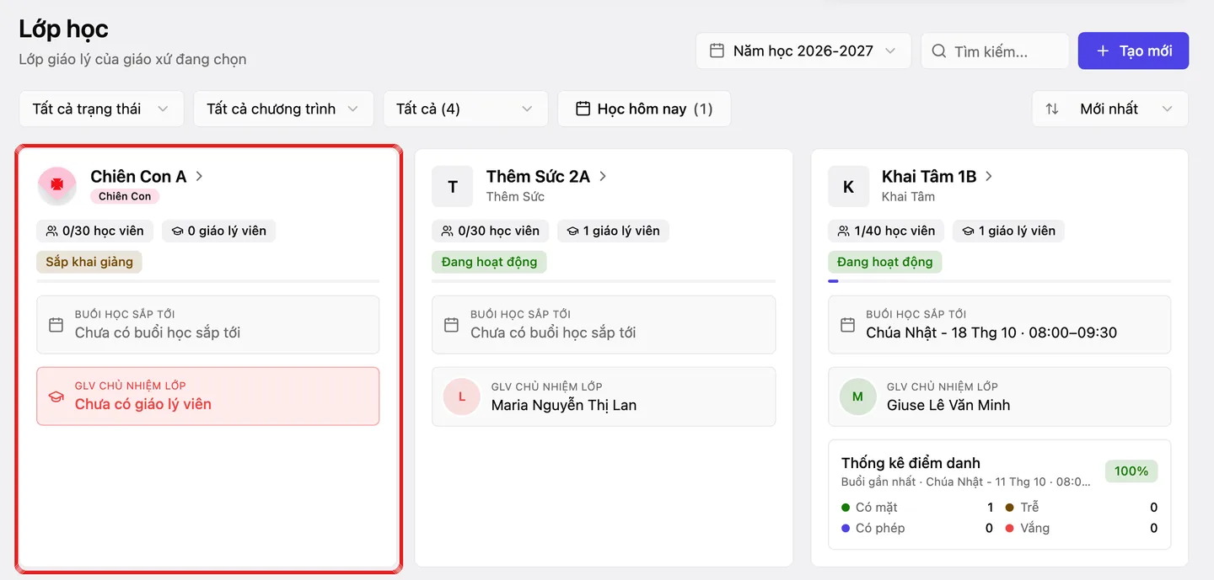Click the catechist cap icon in Thêm Sức 2A
The image size is (1214, 580).
pos(572,231)
